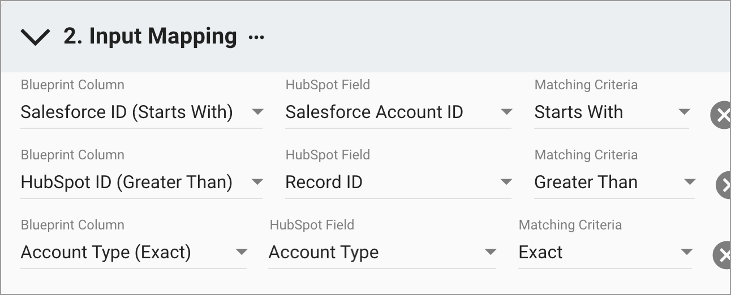Click the Blueprint Column label above Account Type (Exact)
This screenshot has width=731, height=295.
pyautogui.click(x=72, y=225)
